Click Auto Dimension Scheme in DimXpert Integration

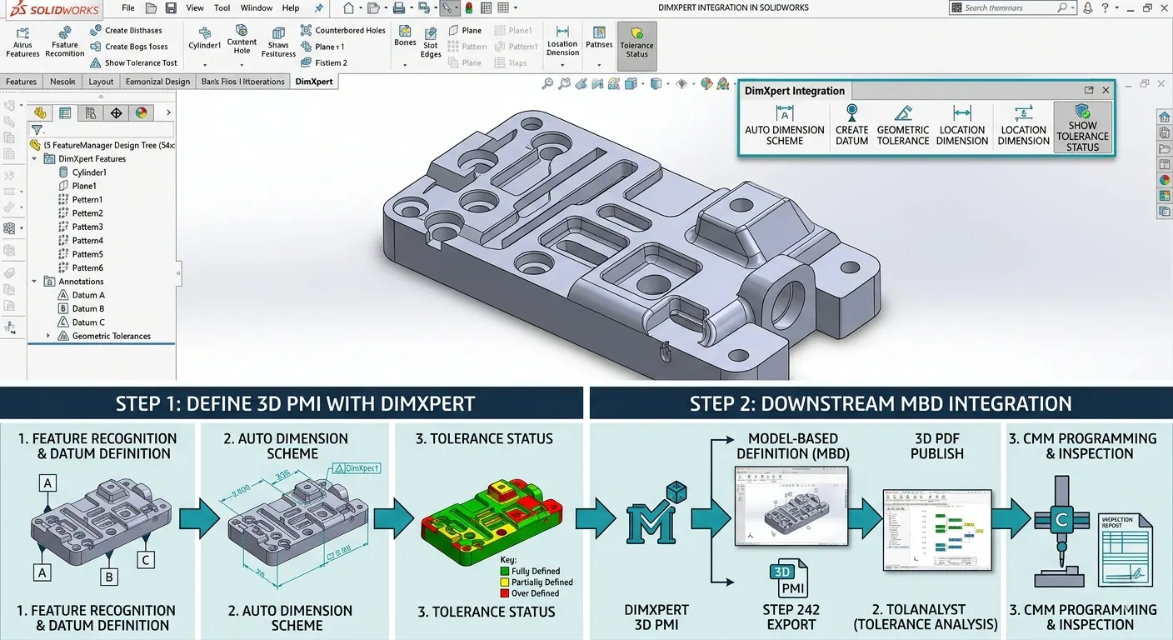pos(785,125)
